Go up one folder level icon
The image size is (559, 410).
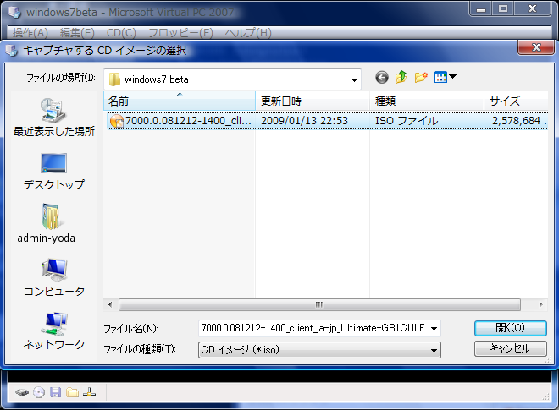click(401, 77)
